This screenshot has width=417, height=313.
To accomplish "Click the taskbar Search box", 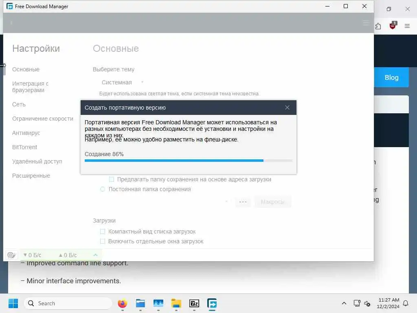I will point(68,303).
